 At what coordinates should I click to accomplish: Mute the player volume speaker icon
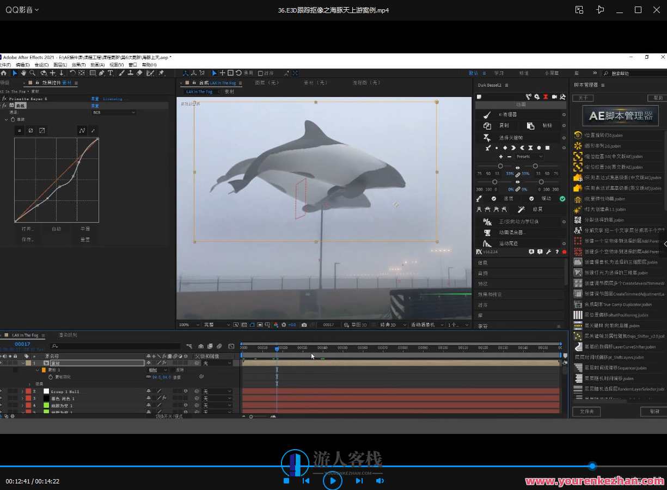tap(380, 481)
